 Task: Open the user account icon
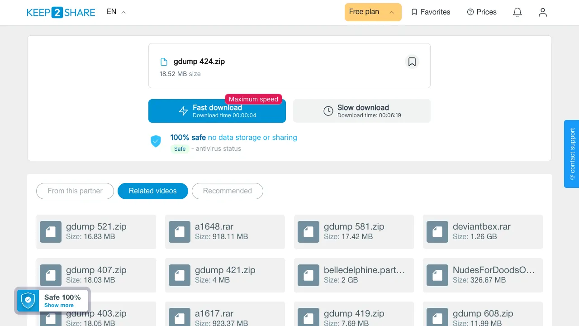543,12
